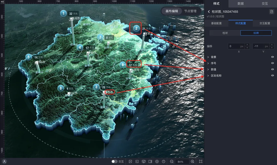Open the 交互配置 tab

[265, 23]
